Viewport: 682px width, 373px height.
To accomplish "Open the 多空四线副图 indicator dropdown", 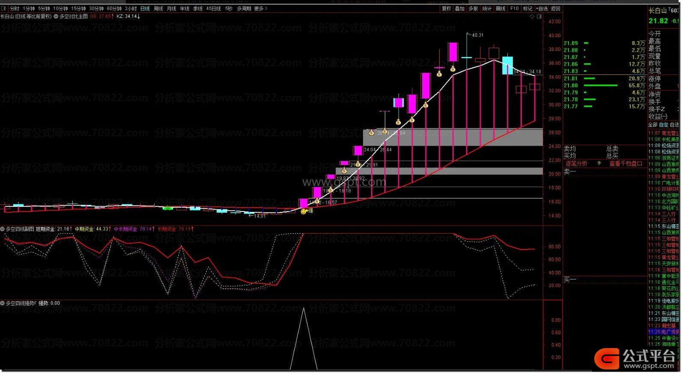I will [3, 229].
